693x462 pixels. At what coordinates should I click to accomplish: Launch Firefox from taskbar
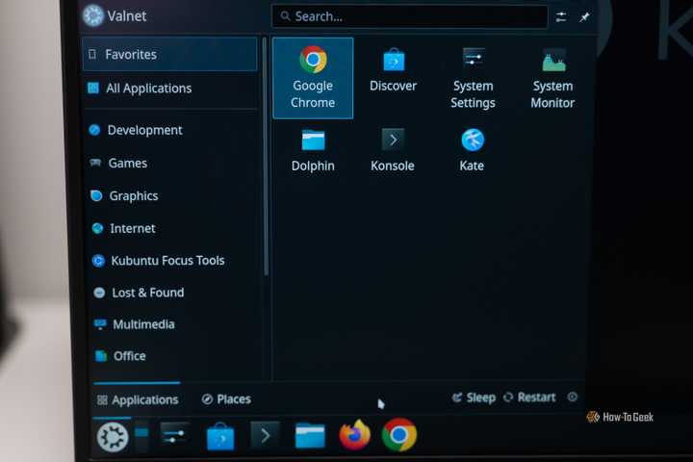point(355,435)
